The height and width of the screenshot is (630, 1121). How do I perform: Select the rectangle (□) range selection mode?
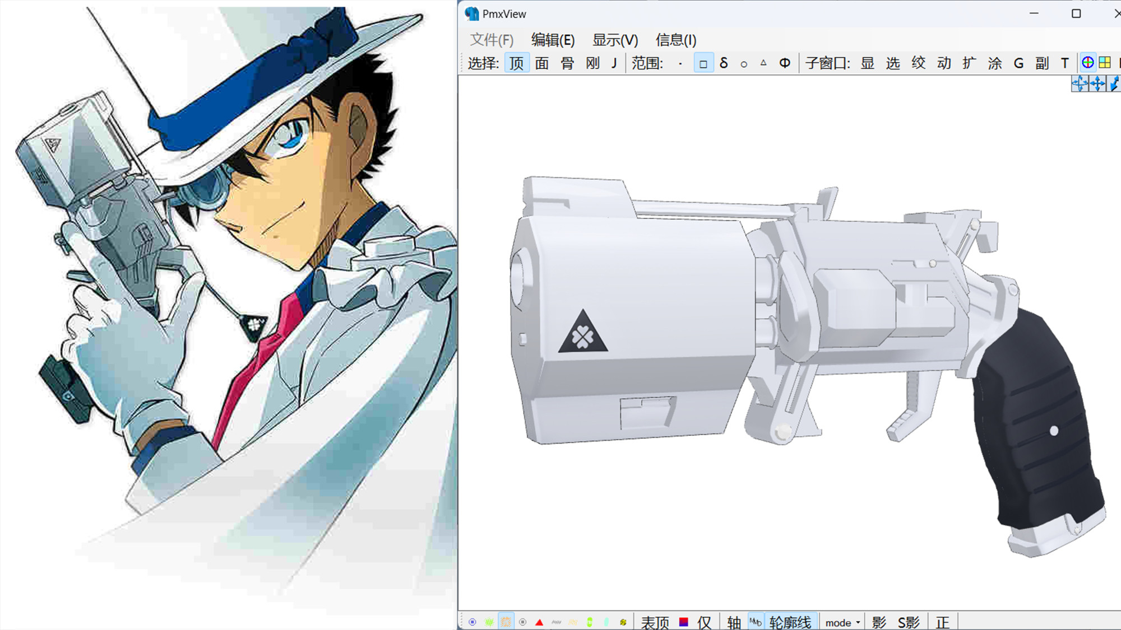coord(703,63)
